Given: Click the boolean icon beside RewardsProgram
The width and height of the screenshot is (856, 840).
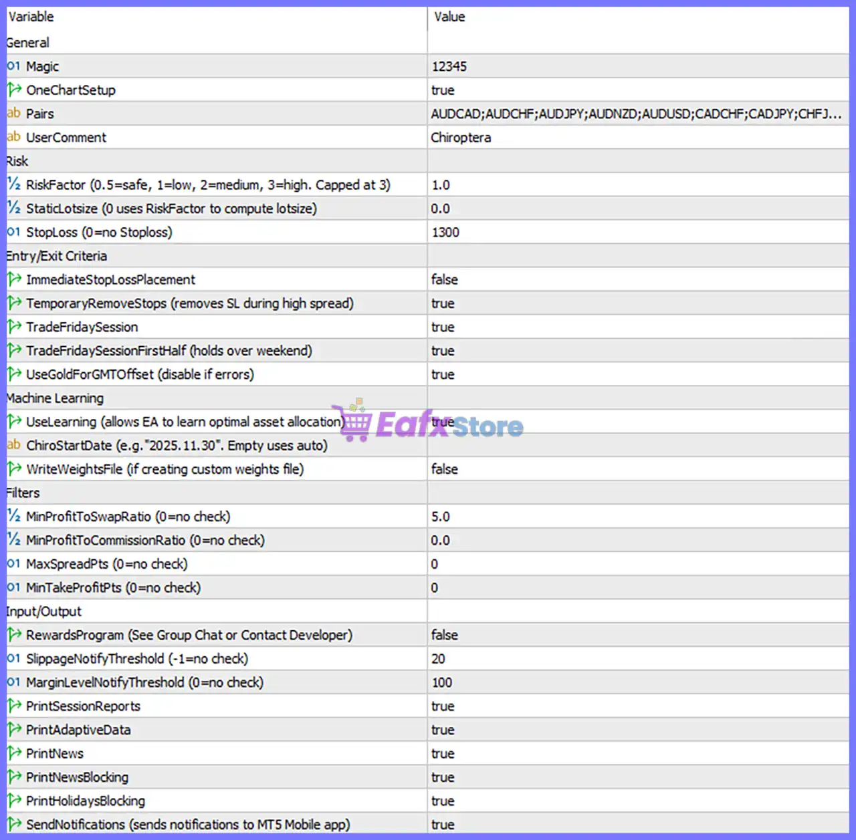Looking at the screenshot, I should pyautogui.click(x=14, y=635).
